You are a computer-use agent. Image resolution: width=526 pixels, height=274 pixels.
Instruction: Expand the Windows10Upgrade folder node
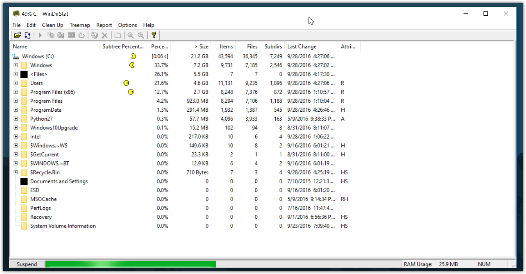click(16, 128)
